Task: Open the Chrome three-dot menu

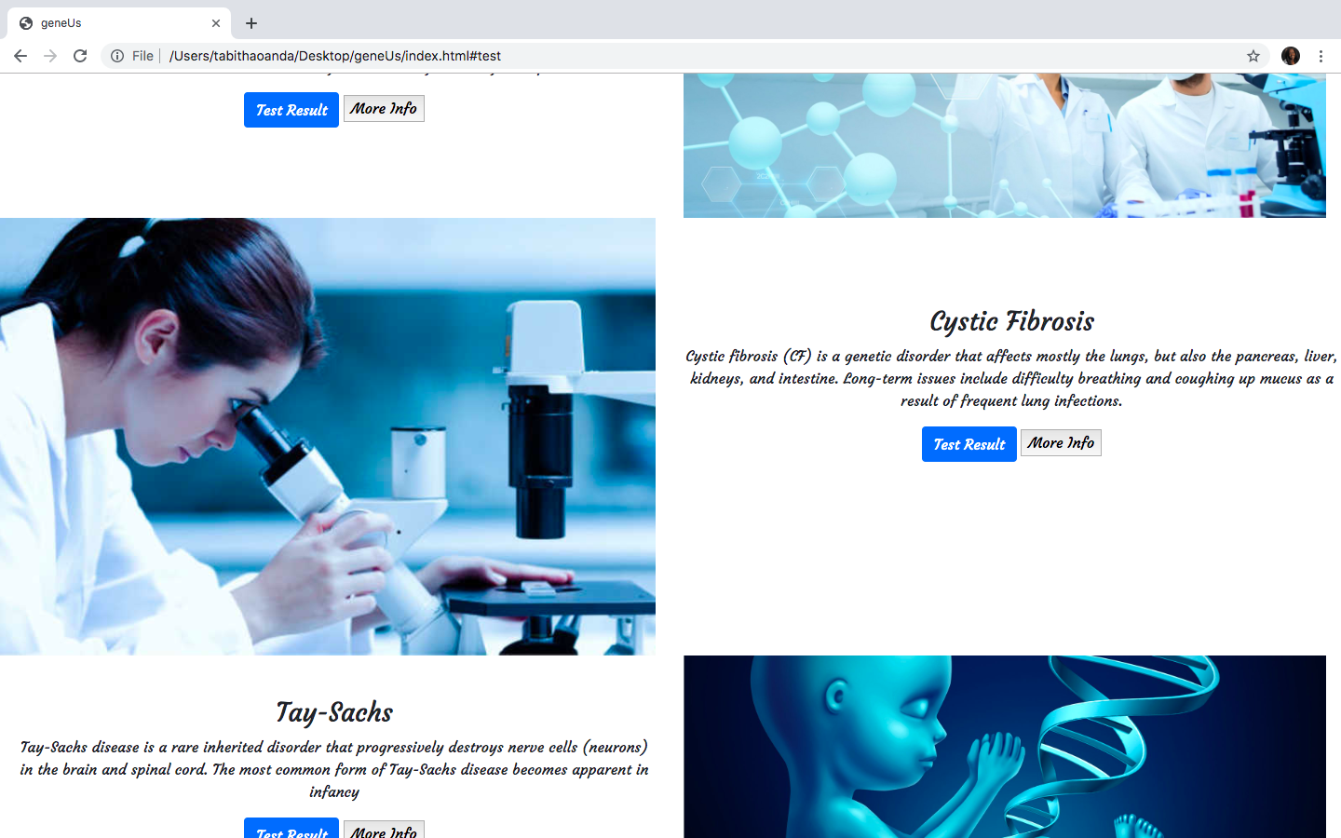Action: pos(1321,56)
